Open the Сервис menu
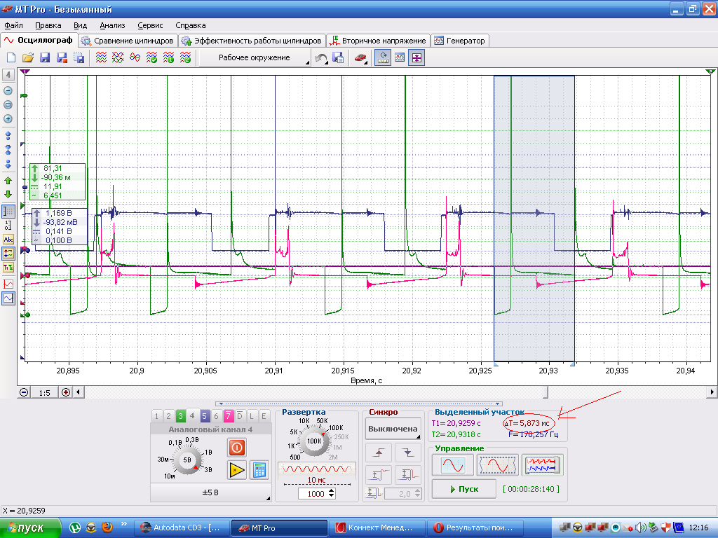 pos(150,26)
